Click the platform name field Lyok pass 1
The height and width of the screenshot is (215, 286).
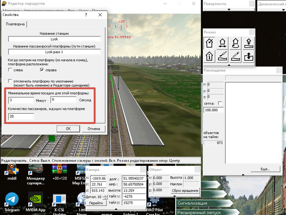55,52
